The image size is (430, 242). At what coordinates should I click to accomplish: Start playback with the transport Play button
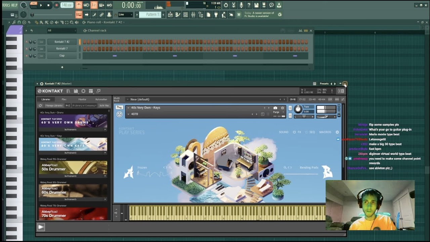pos(41,5)
